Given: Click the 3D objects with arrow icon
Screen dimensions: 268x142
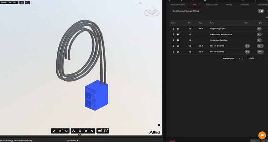Looking at the screenshot, I should point(61,131).
